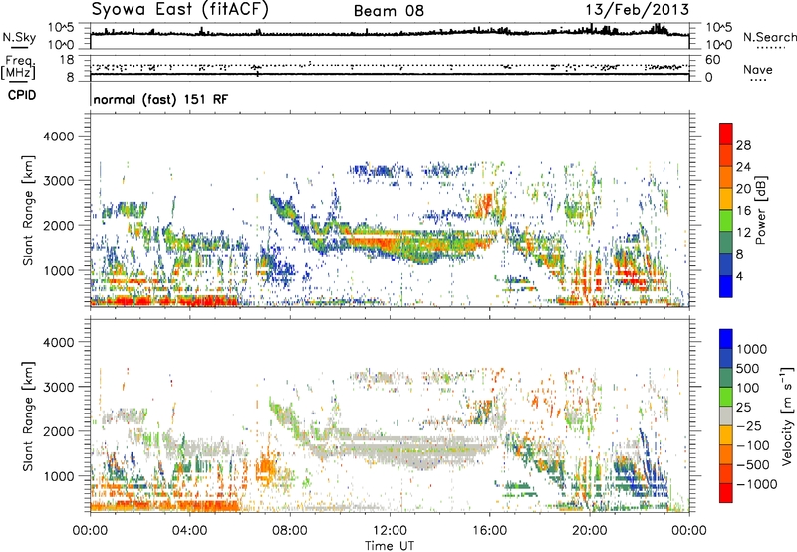The width and height of the screenshot is (797, 552).
Task: Click the '500' velocity colorbar tick
Action: pos(748,368)
